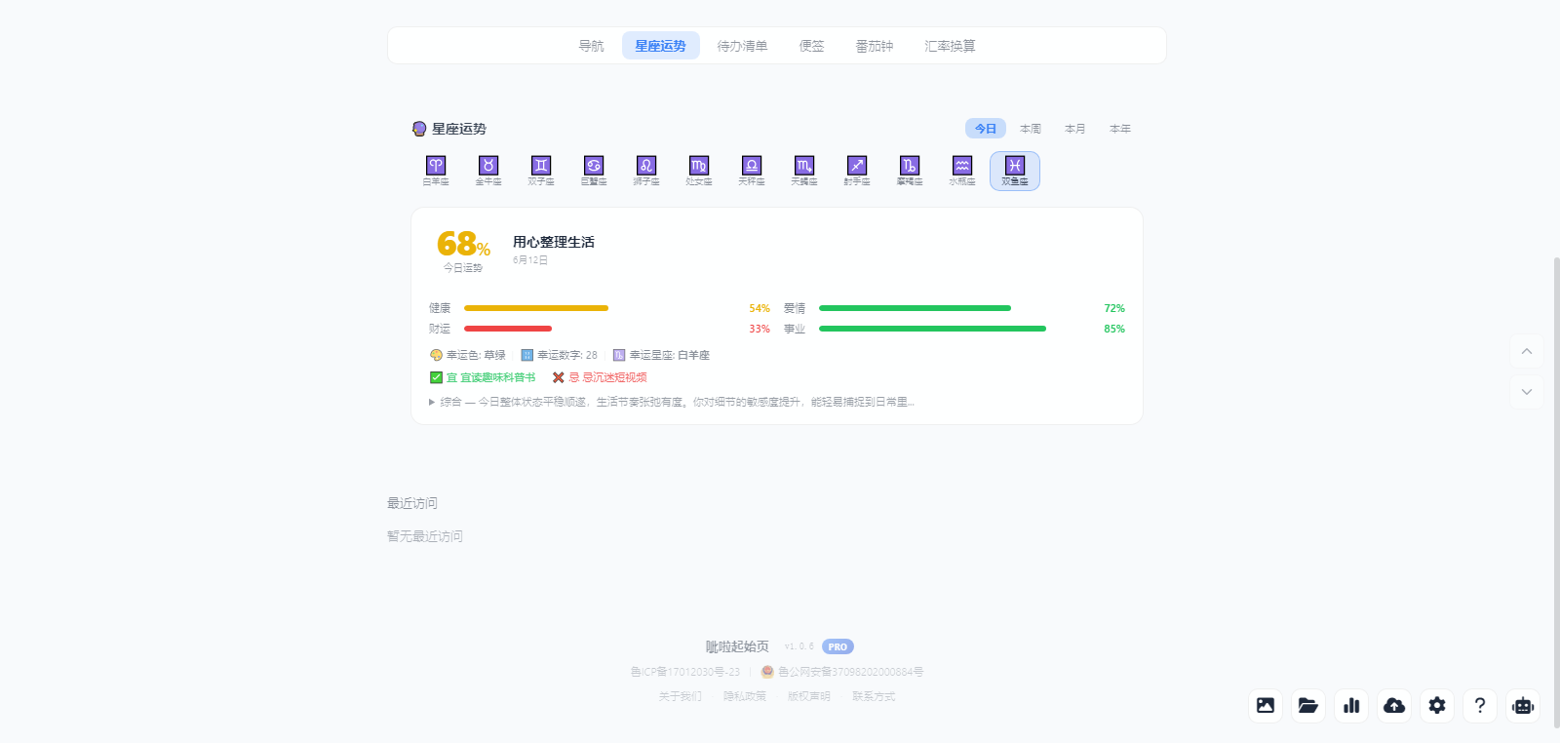Click the crystal ball icon beside 星座运势 heading

tap(419, 129)
